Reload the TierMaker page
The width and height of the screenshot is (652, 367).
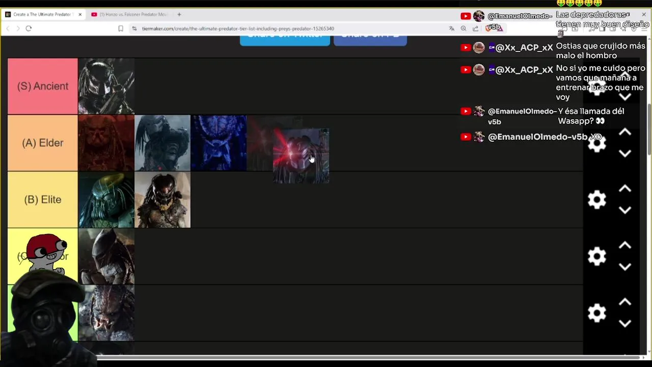coord(29,29)
